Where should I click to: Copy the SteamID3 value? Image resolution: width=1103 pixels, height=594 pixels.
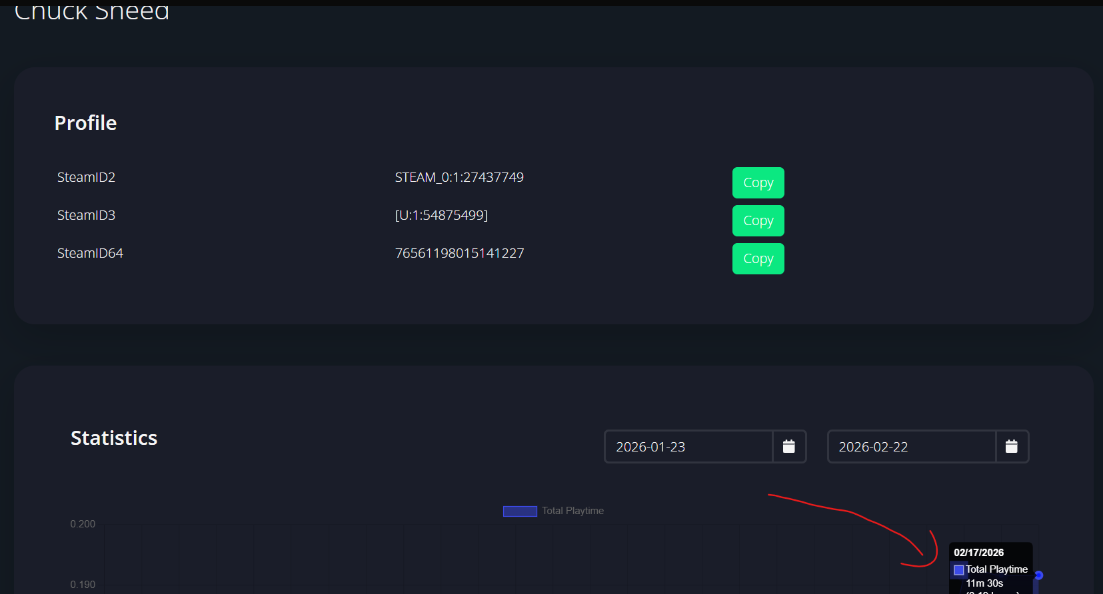coord(758,220)
